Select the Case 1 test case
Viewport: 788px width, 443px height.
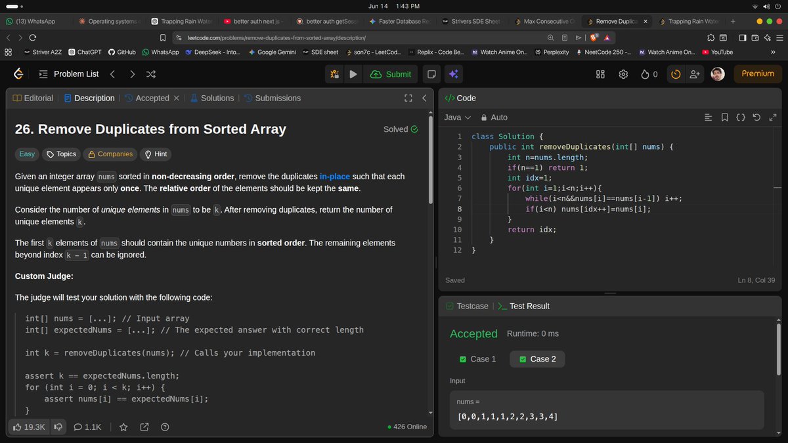(x=478, y=359)
